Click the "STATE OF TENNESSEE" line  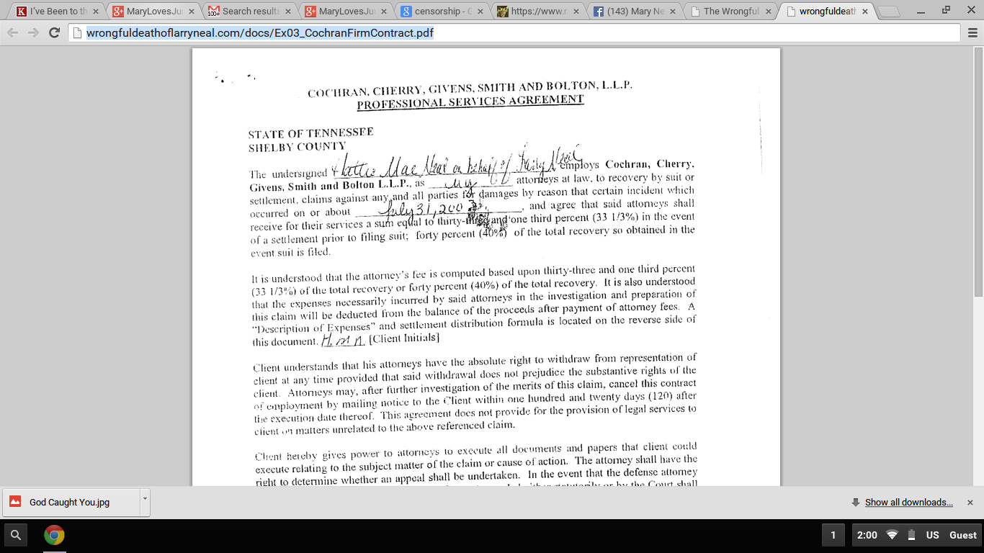pos(310,134)
